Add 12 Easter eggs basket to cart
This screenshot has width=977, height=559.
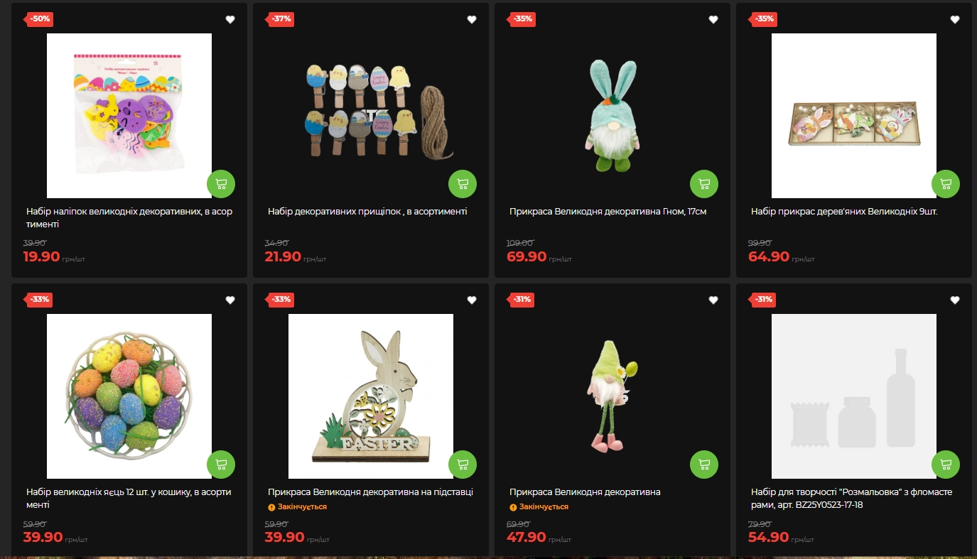click(x=221, y=465)
